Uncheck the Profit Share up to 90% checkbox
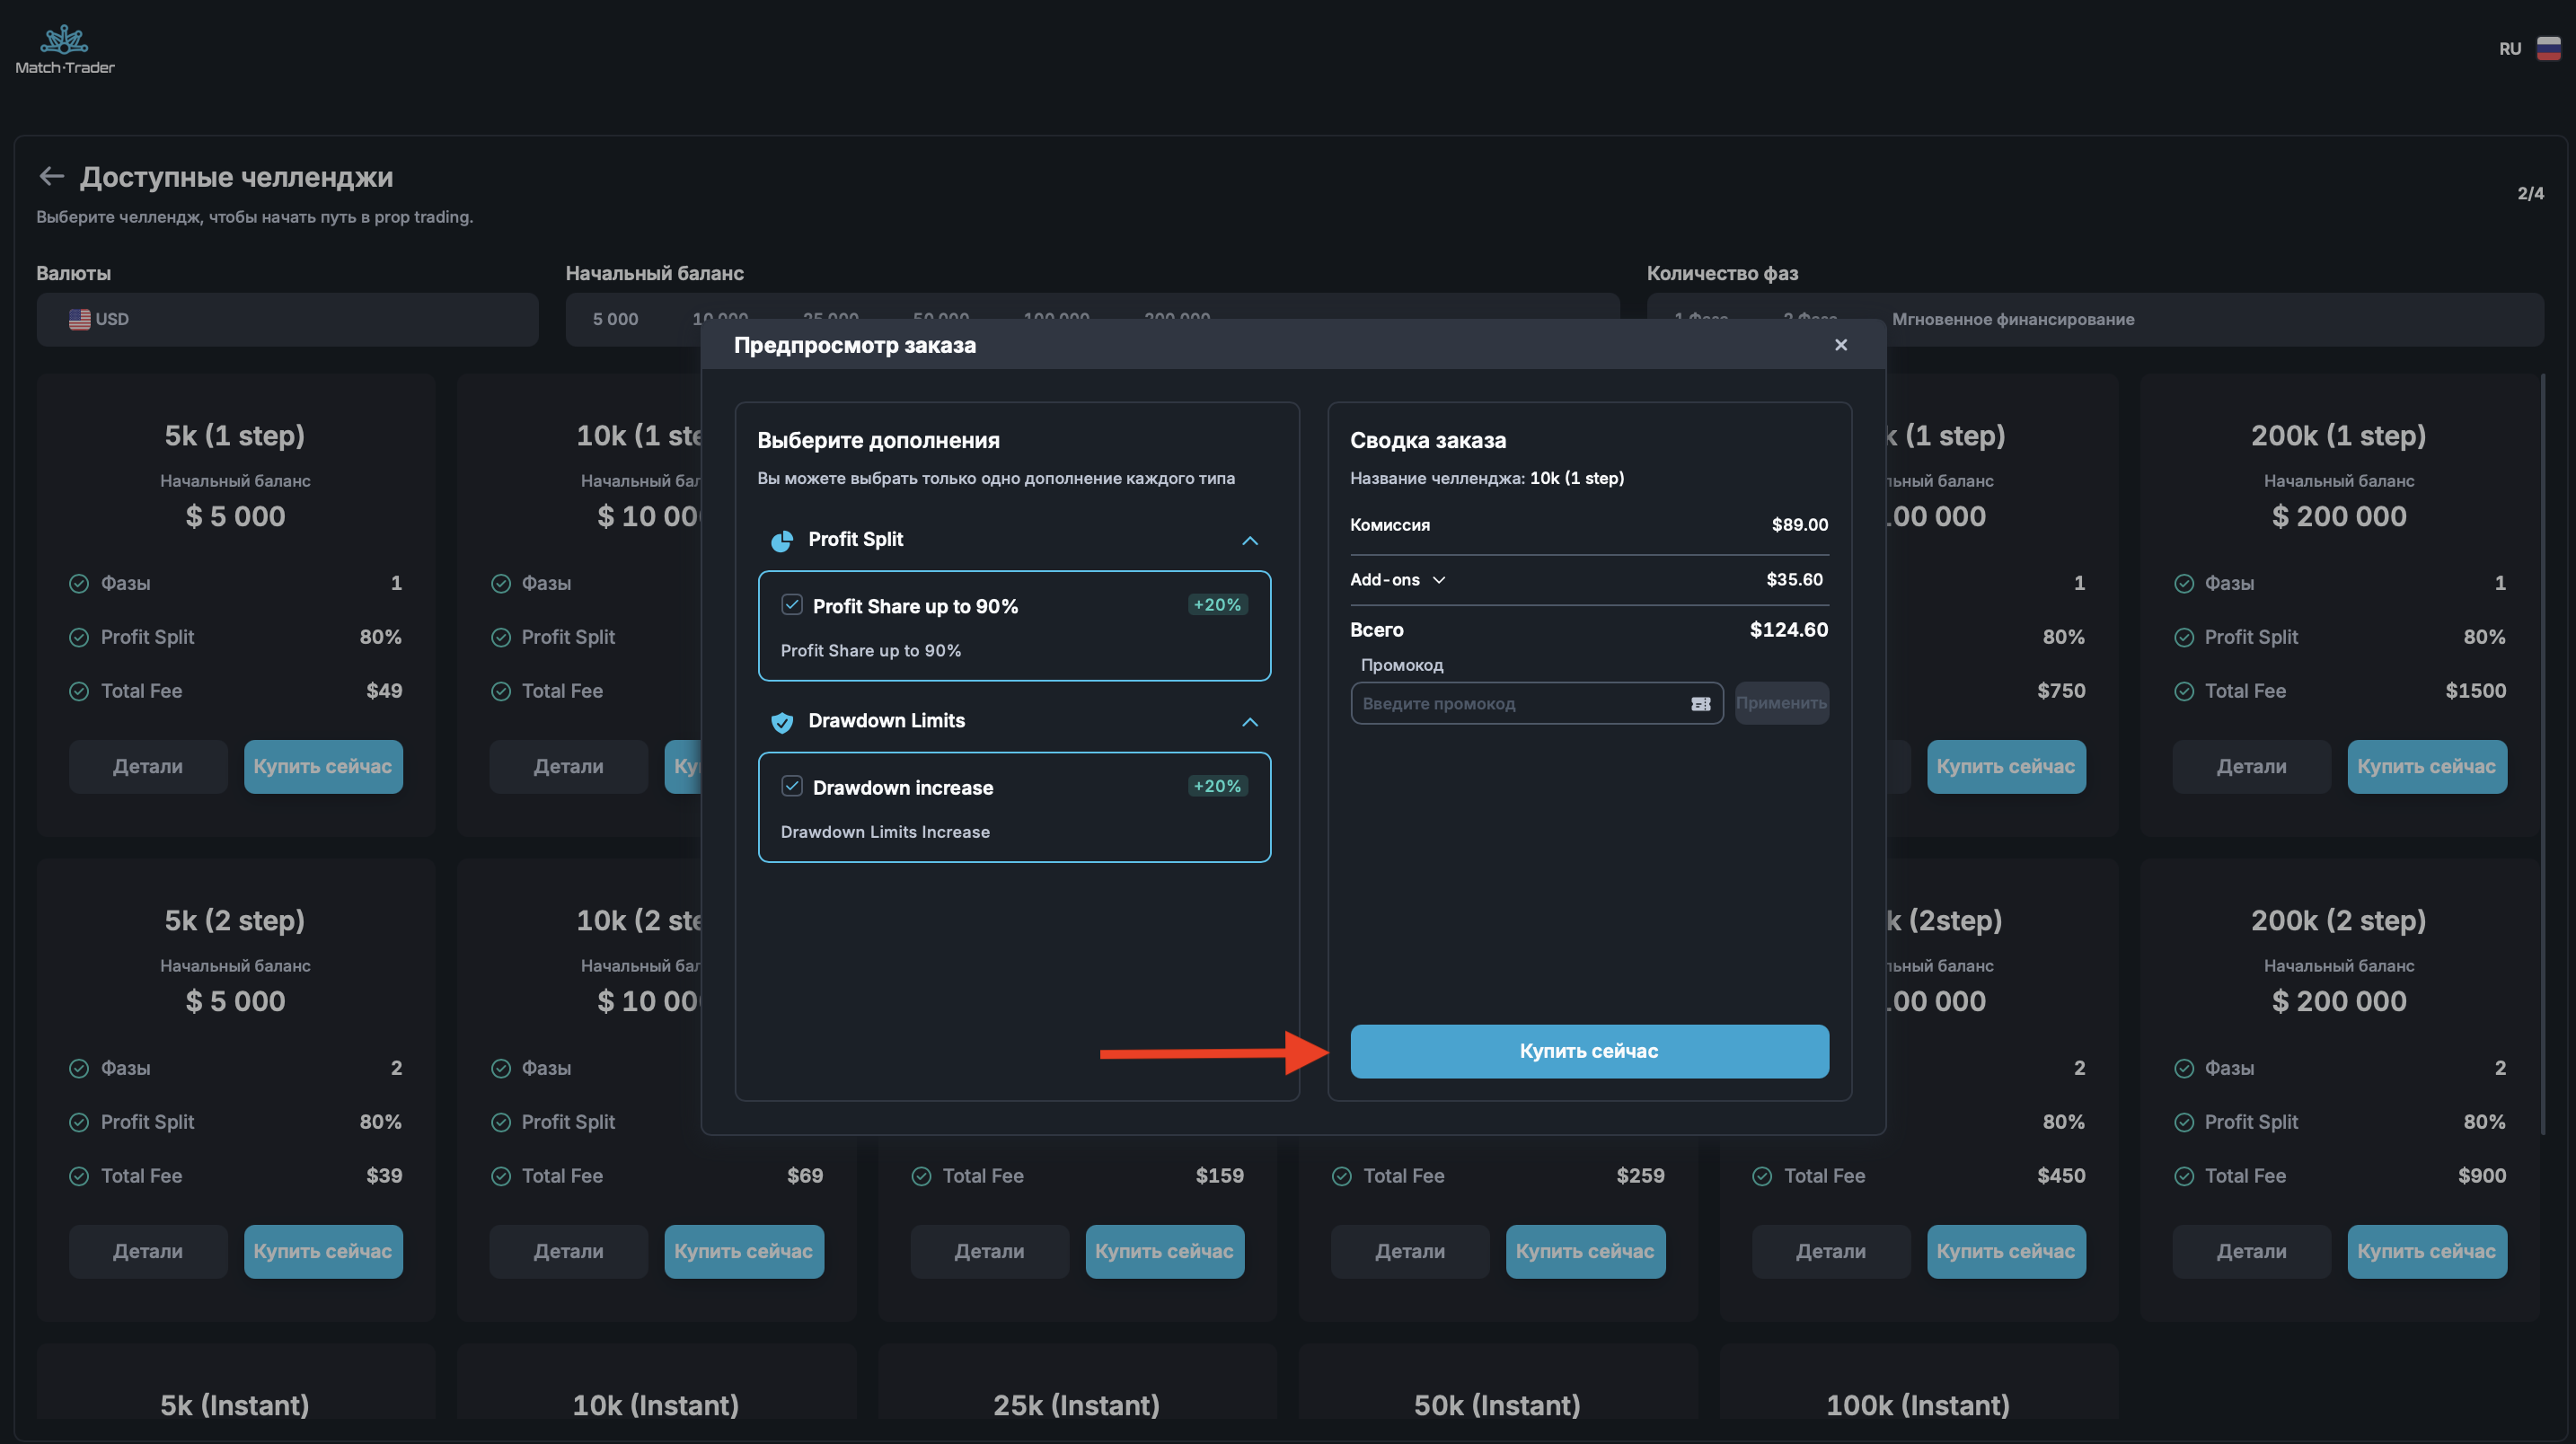This screenshot has height=1444, width=2576. point(791,605)
